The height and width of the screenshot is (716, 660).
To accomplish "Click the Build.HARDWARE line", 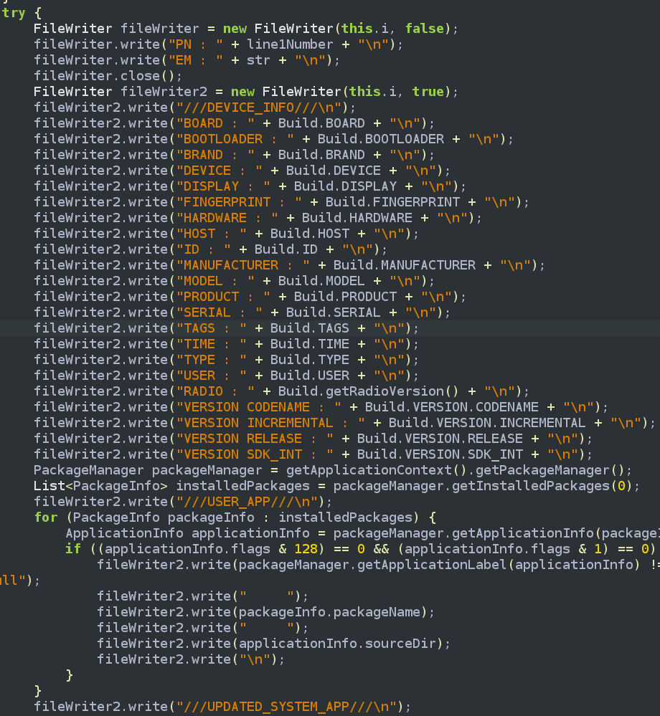I will click(x=258, y=217).
